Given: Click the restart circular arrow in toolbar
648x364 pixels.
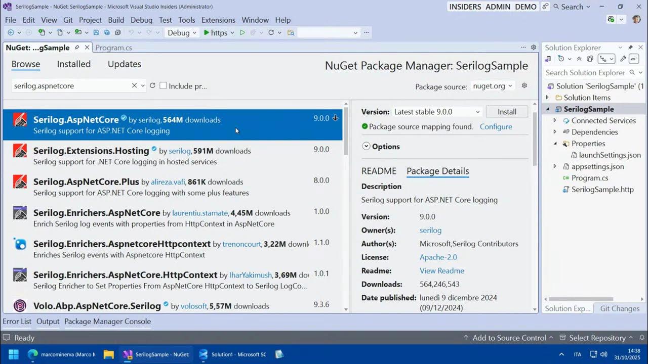Looking at the screenshot, I should pos(271,32).
